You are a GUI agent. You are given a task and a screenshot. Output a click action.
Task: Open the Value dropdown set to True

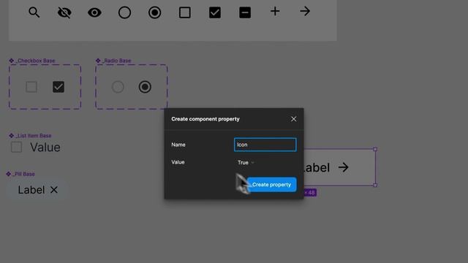click(246, 162)
